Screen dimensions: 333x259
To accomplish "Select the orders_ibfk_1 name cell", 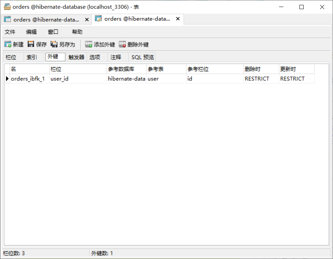I will point(29,79).
